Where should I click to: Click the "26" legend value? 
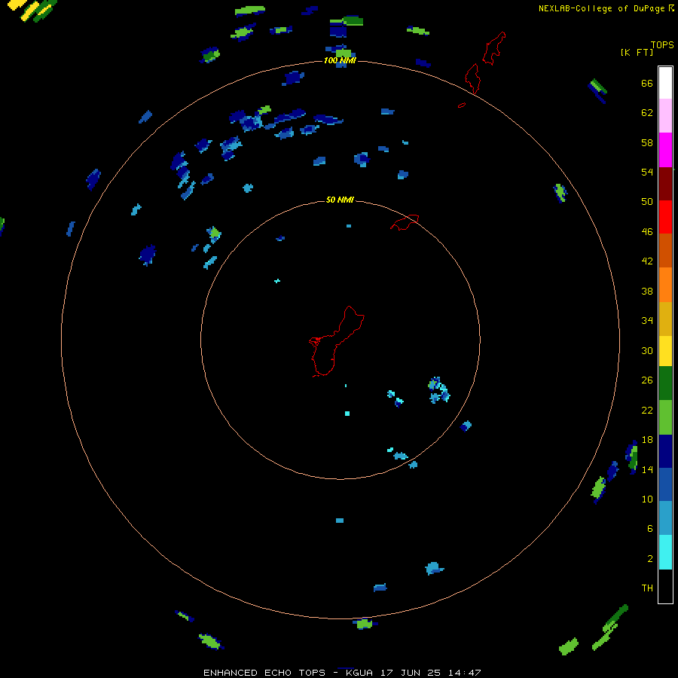point(647,380)
